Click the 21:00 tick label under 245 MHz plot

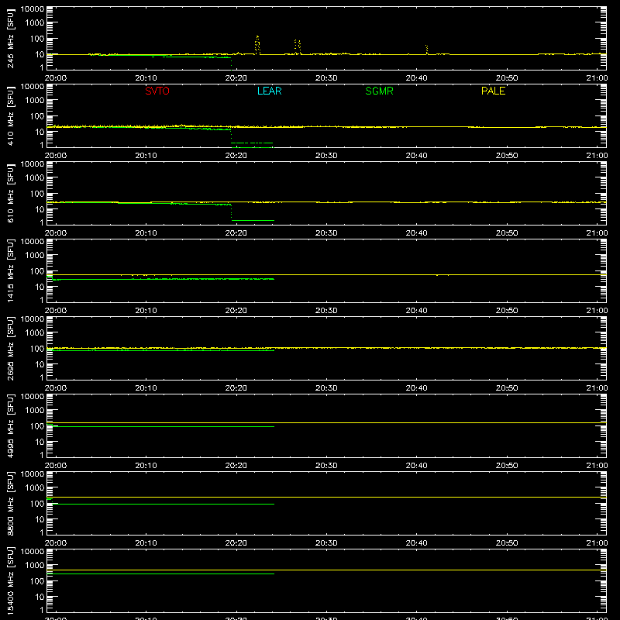coord(597,78)
